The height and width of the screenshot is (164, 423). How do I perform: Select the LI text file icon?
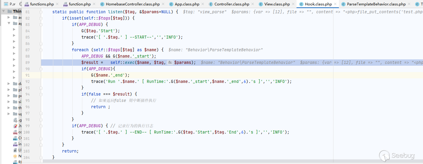pos(15,150)
